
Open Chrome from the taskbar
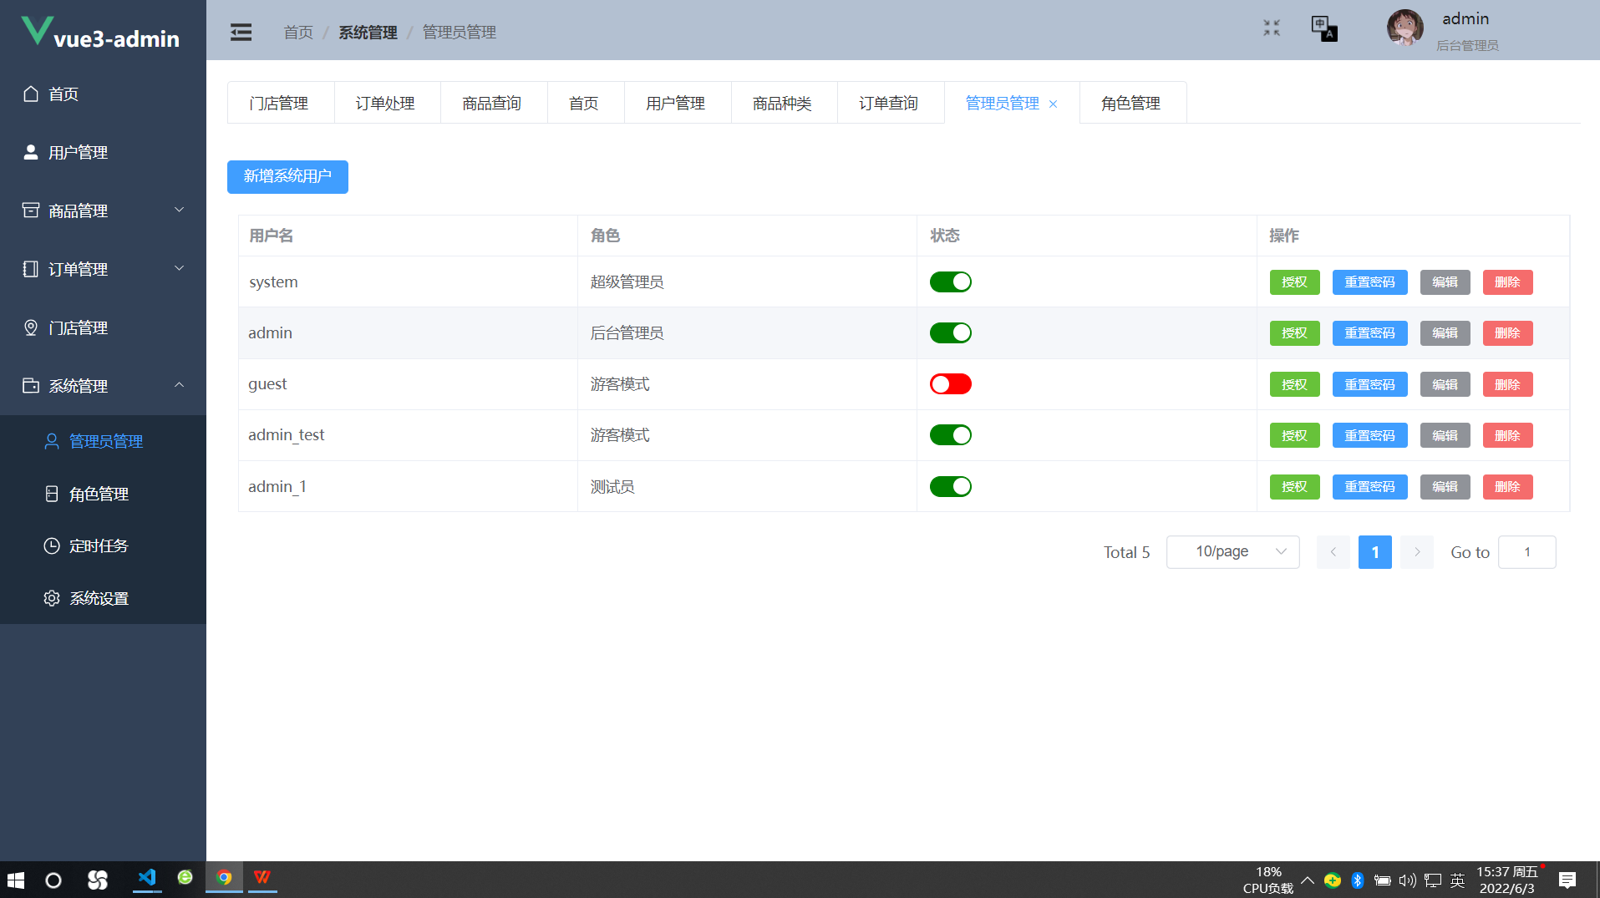pos(224,878)
